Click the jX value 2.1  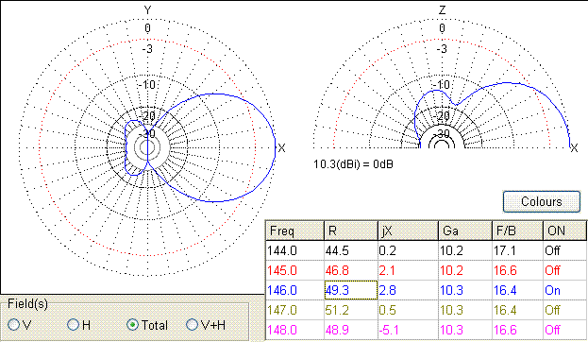click(408, 270)
